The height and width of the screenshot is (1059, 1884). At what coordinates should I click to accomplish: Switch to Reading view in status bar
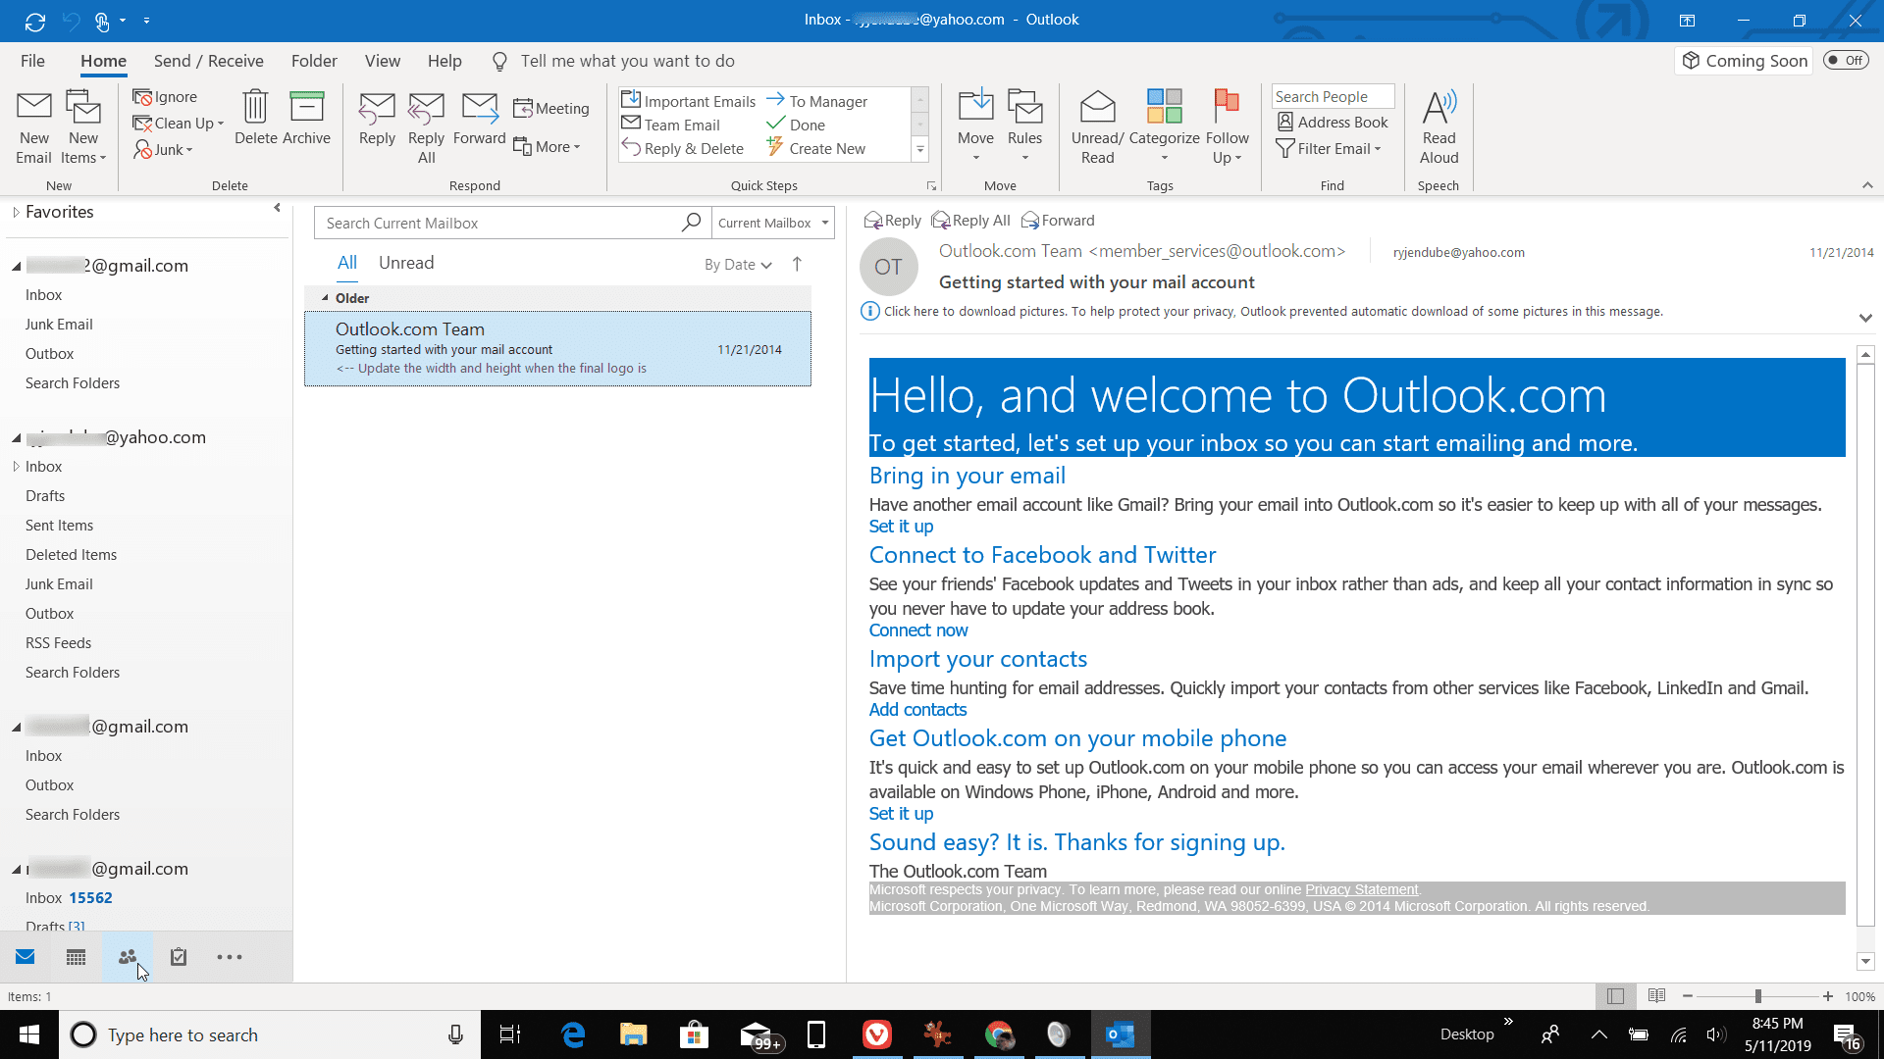tap(1656, 996)
